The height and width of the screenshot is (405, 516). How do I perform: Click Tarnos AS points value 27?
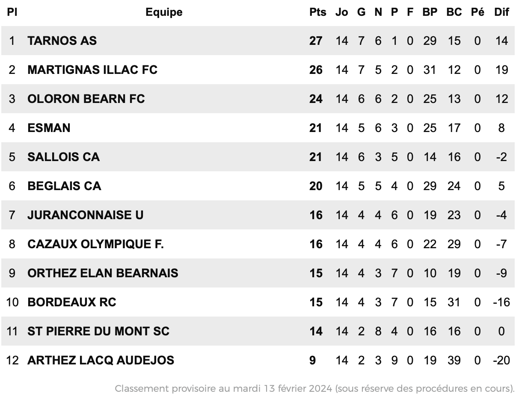316,41
